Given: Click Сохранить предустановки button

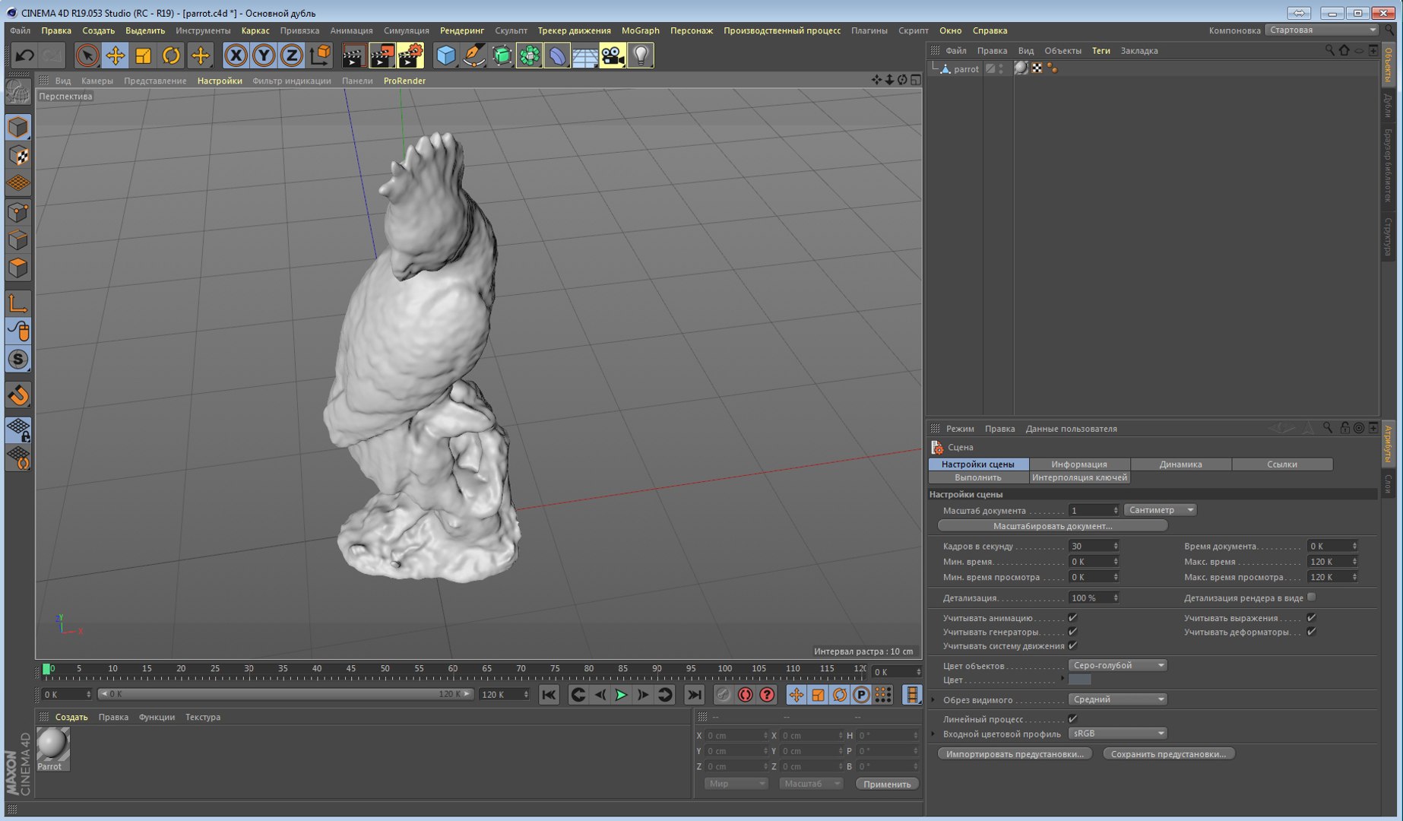Looking at the screenshot, I should click(x=1169, y=754).
